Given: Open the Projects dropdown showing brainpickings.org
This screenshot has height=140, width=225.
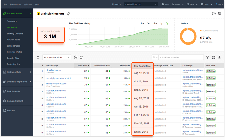Looking at the screenshot, I should pyautogui.click(x=141, y=5).
